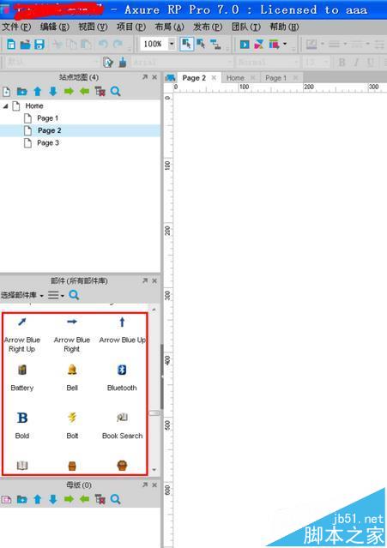Screen dimensions: 387x548
Task: Click the widget library scroll down arrow
Action: pyautogui.click(x=154, y=470)
